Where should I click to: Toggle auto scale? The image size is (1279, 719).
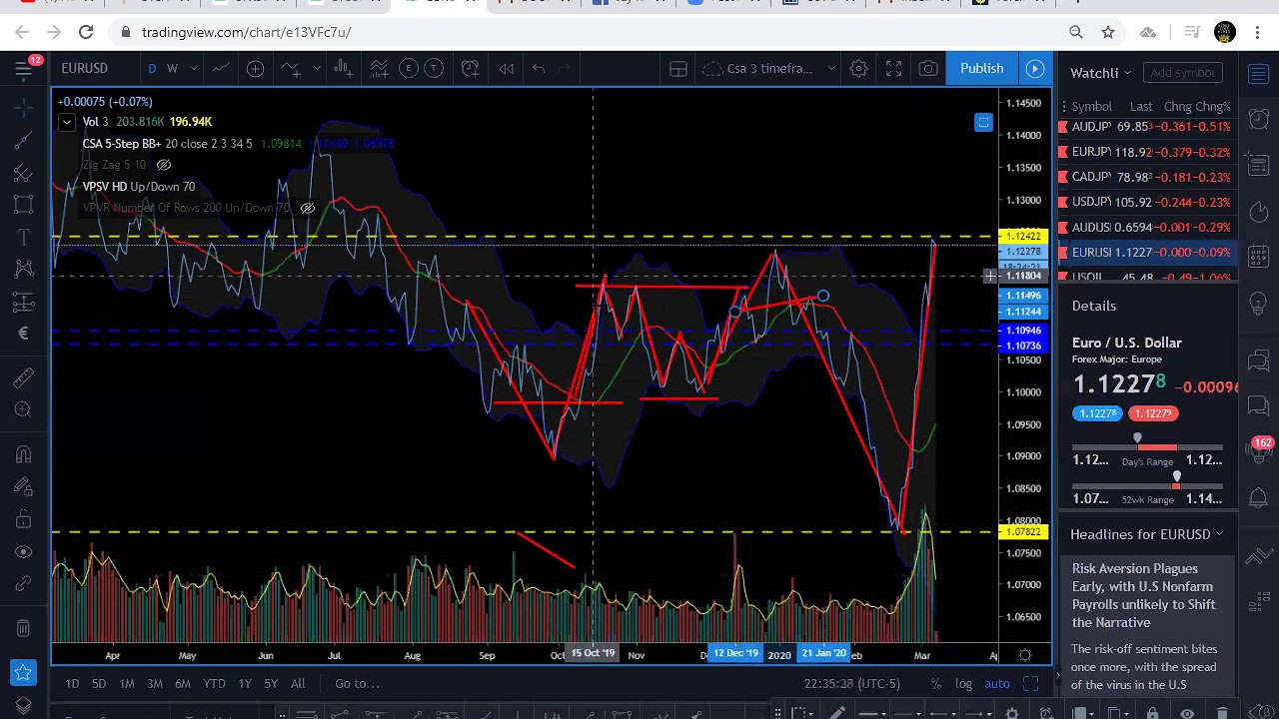(996, 684)
